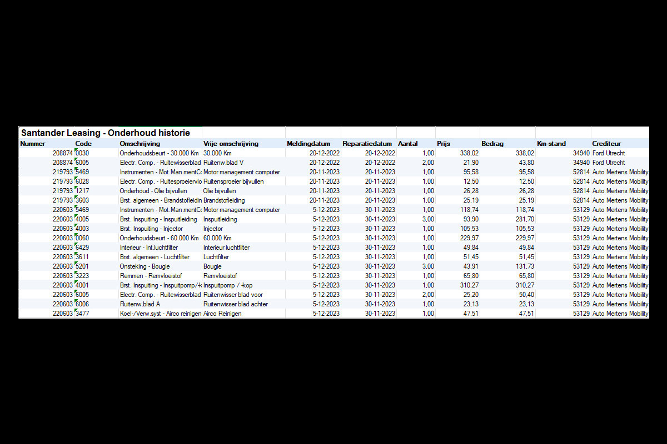Viewport: 667px width, 444px height.
Task: Select the Ruitenw.blad V cell
Action: 223,163
